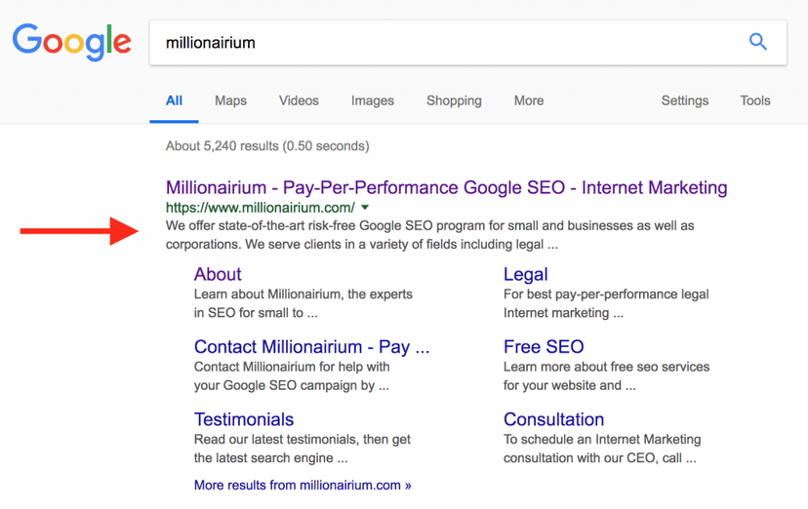Click the Google logo
This screenshot has height=509, width=808.
click(71, 42)
